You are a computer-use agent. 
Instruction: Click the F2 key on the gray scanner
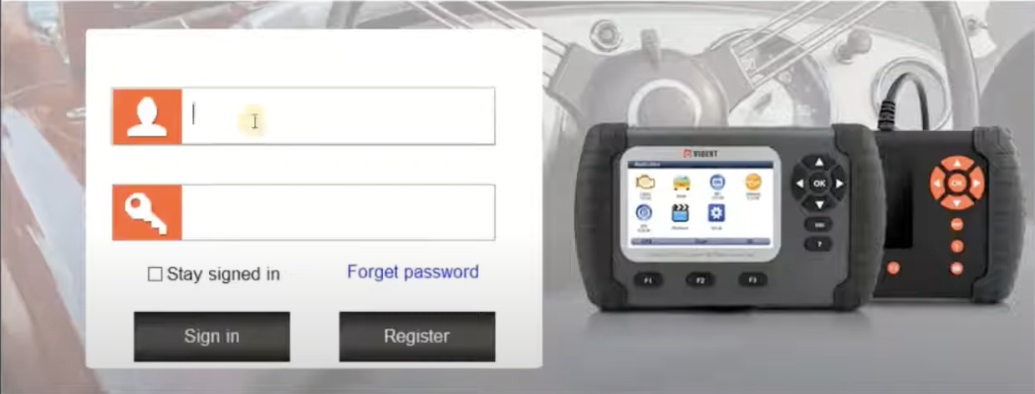[701, 280]
